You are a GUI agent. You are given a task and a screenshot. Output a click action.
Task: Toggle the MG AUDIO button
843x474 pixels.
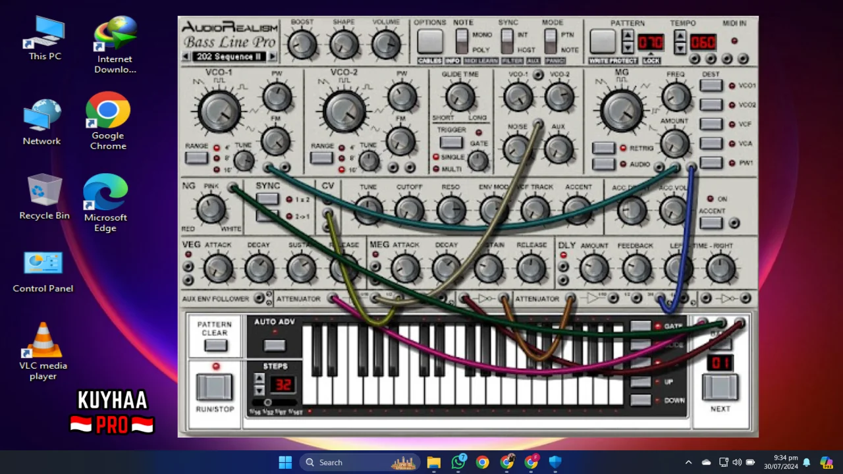[603, 164]
